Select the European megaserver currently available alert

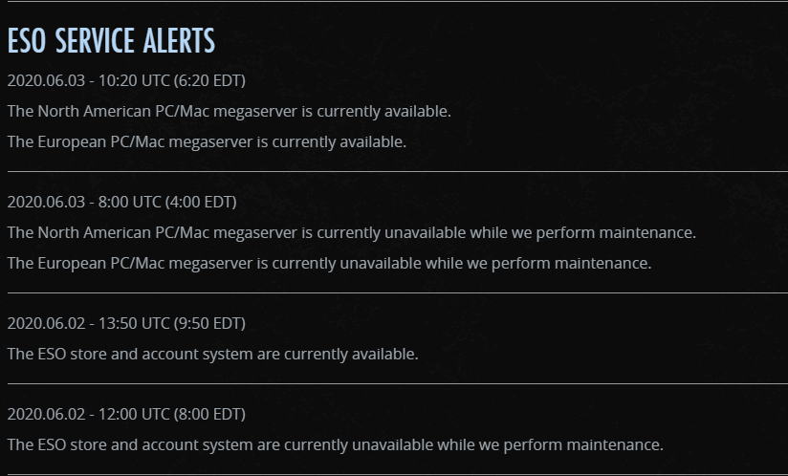pyautogui.click(x=207, y=141)
